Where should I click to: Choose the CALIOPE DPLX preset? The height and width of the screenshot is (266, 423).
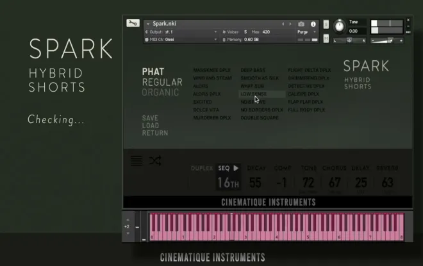click(x=303, y=94)
